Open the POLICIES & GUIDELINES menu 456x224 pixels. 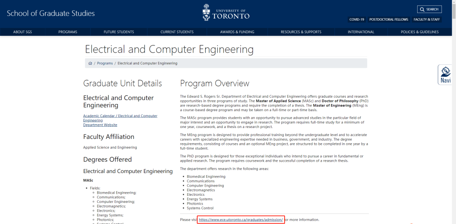[x=420, y=32]
